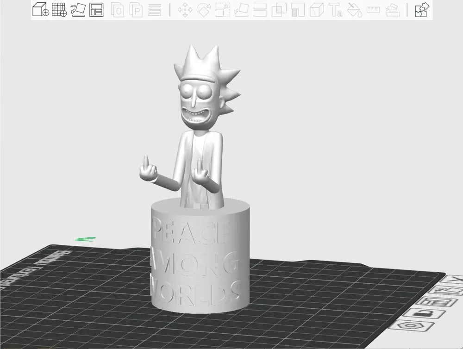Image resolution: width=463 pixels, height=349 pixels.
Task: Add a new build plate
Action: (59, 9)
